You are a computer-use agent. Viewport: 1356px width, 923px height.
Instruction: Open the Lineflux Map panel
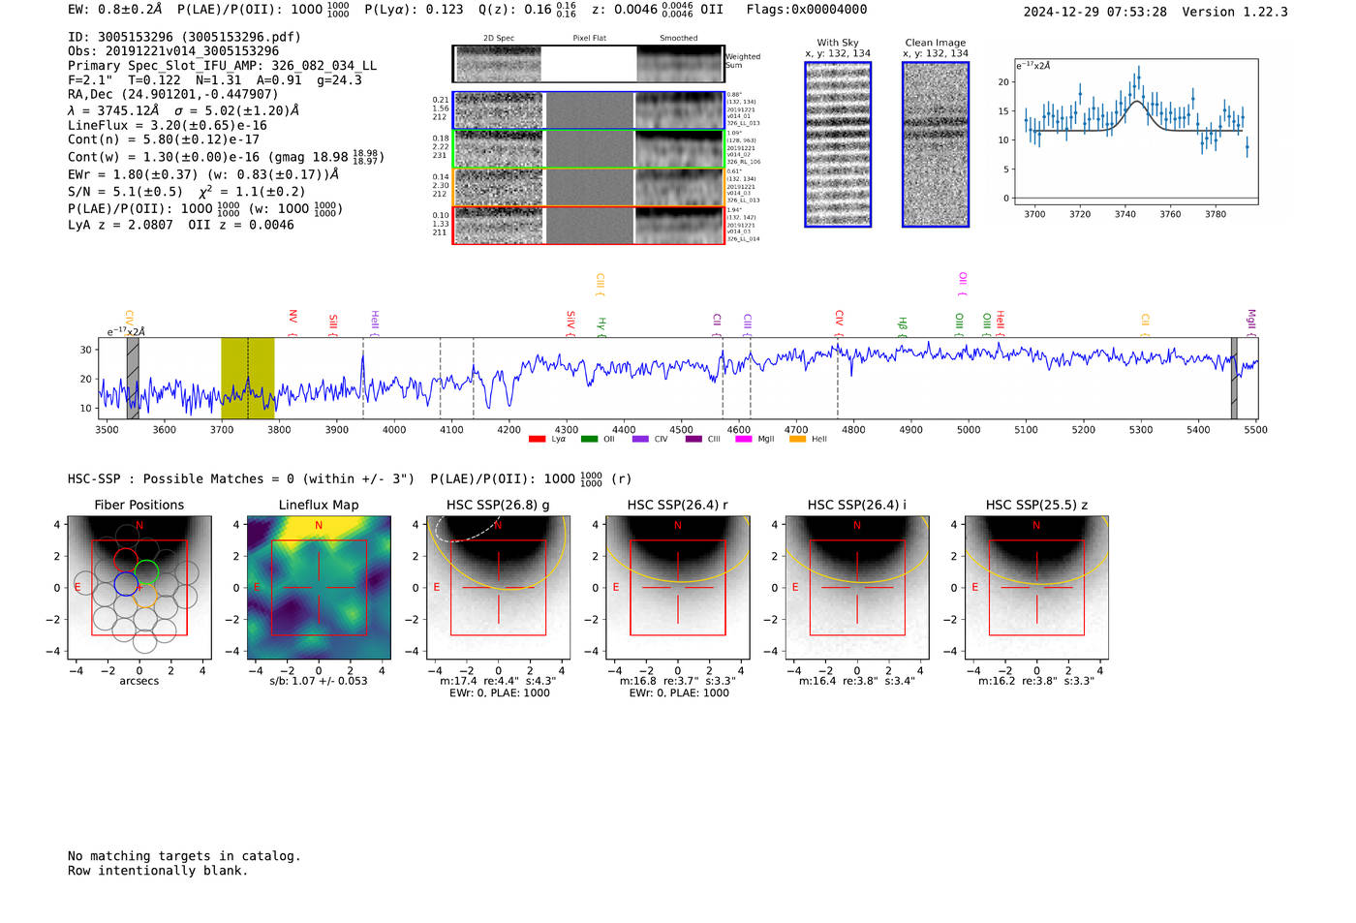pos(319,588)
